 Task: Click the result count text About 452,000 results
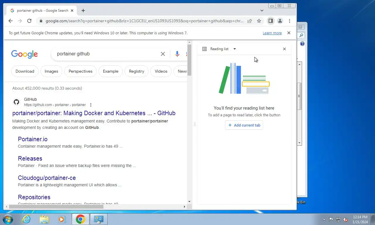47,88
